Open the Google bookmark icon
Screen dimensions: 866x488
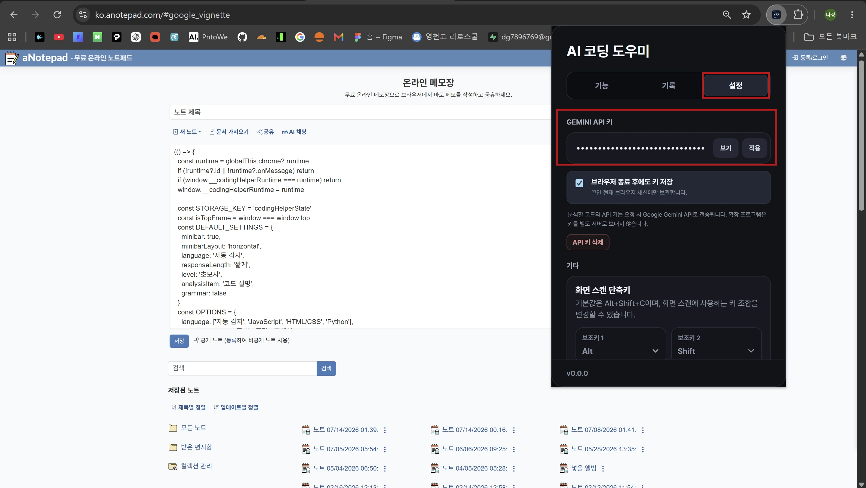(x=300, y=37)
